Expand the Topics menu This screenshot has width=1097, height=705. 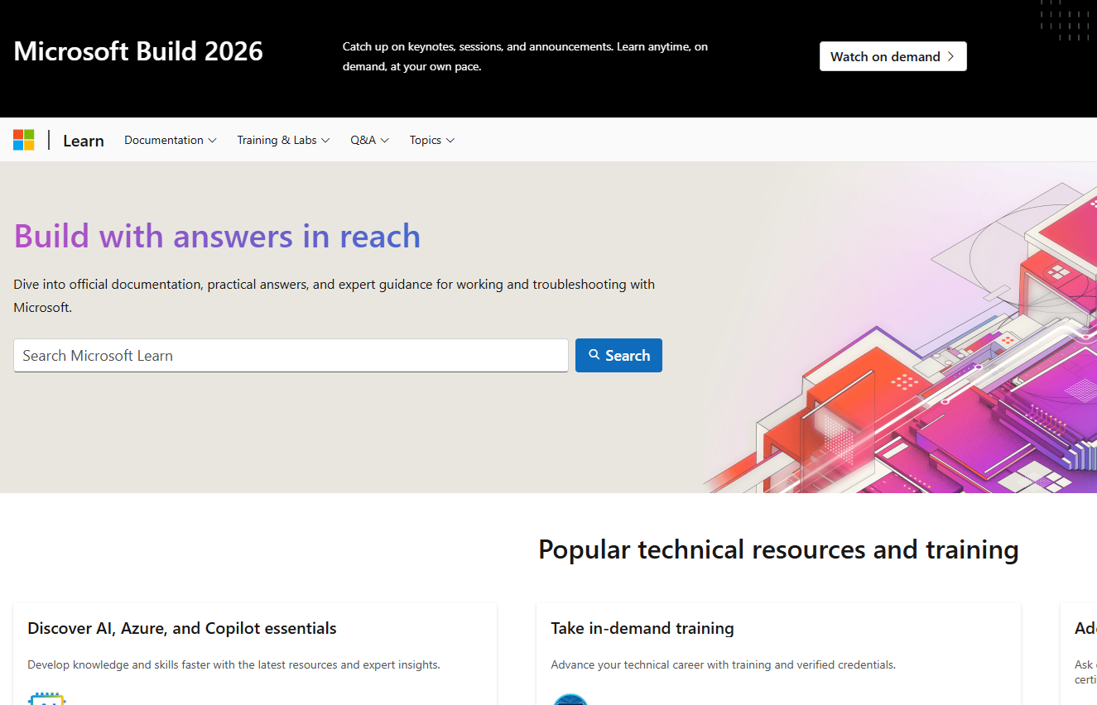[432, 140]
